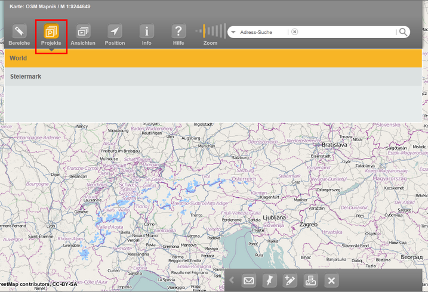Clear the search field with x button
Image resolution: width=428 pixels, height=292 pixels.
coord(294,32)
